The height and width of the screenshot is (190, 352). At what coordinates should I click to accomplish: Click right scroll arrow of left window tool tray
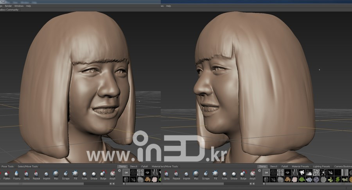pos(113,184)
